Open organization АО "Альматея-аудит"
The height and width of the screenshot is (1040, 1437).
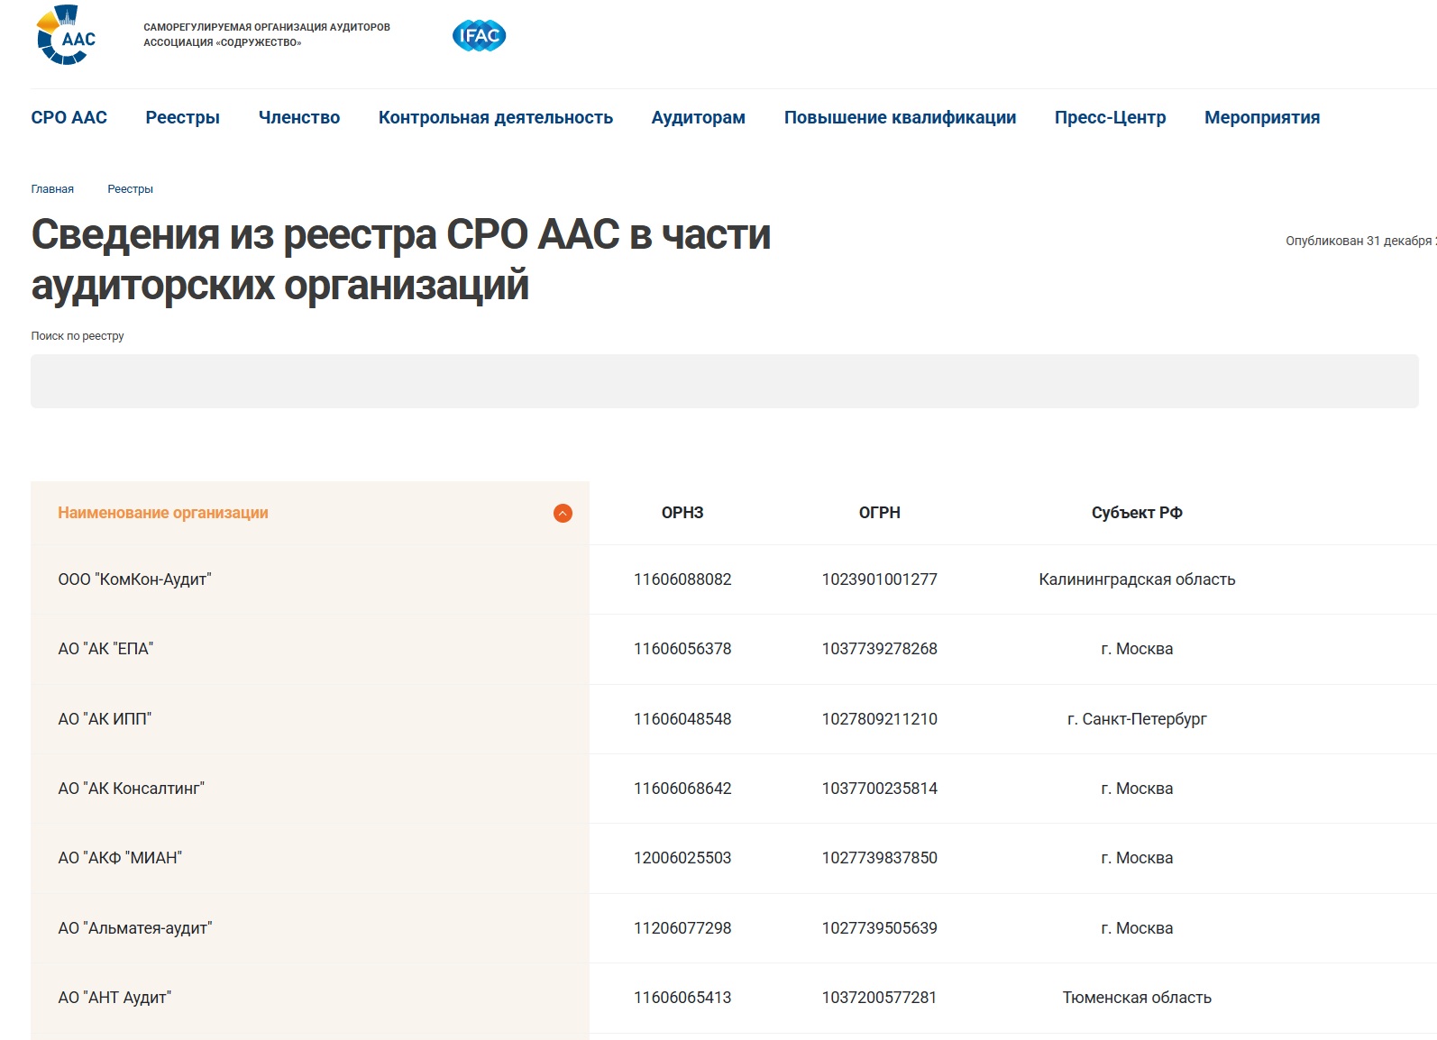(x=135, y=928)
